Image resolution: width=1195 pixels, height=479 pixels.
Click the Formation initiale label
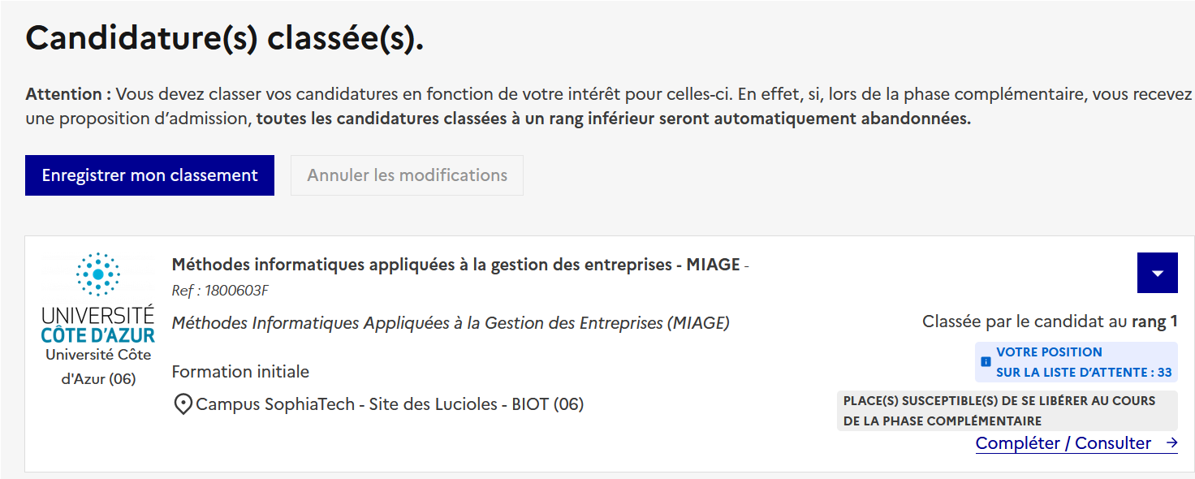[240, 372]
